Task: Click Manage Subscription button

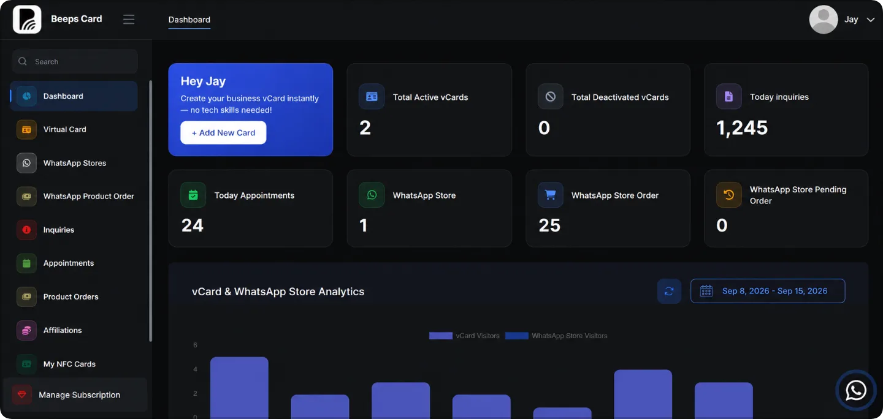Action: pyautogui.click(x=75, y=394)
